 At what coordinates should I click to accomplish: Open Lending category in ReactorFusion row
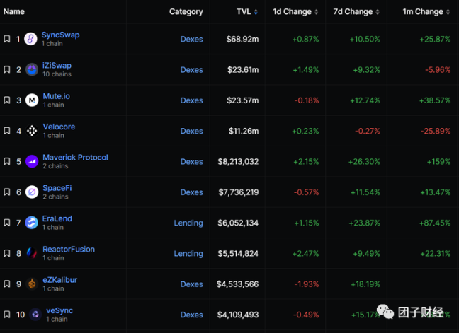[x=188, y=254]
